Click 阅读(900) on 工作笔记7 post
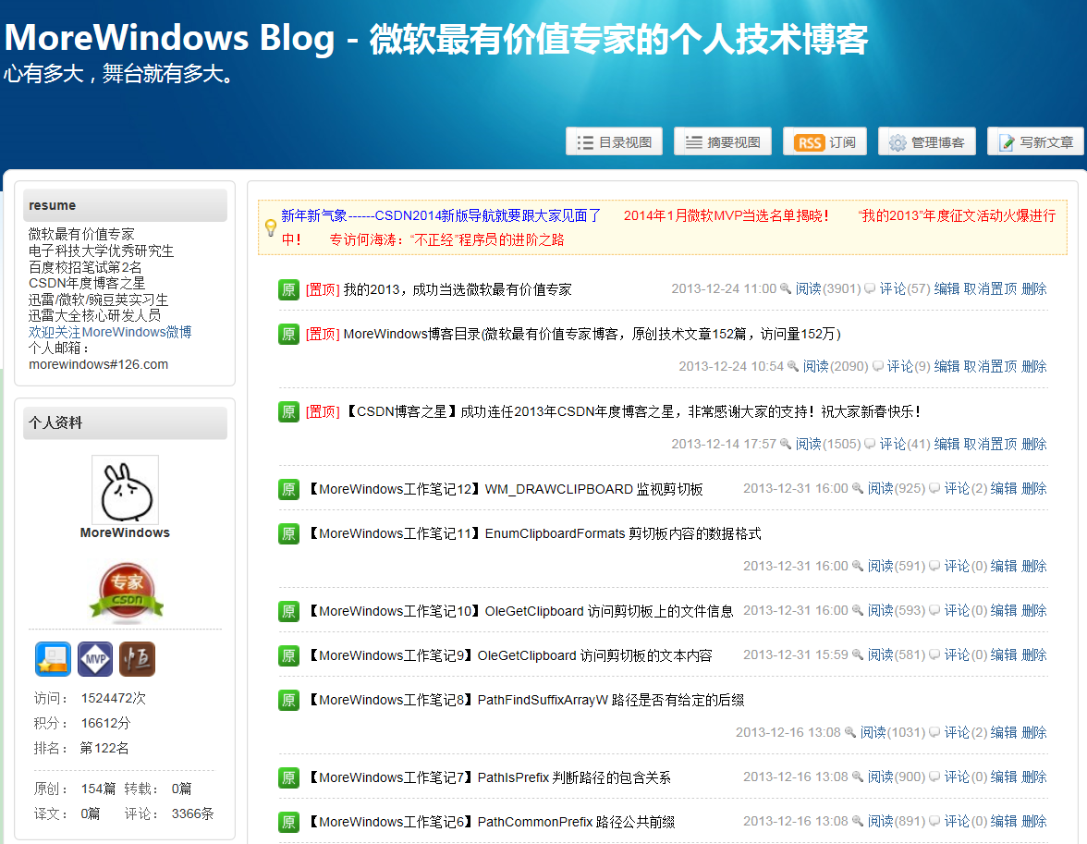The height and width of the screenshot is (844, 1087). (x=897, y=777)
